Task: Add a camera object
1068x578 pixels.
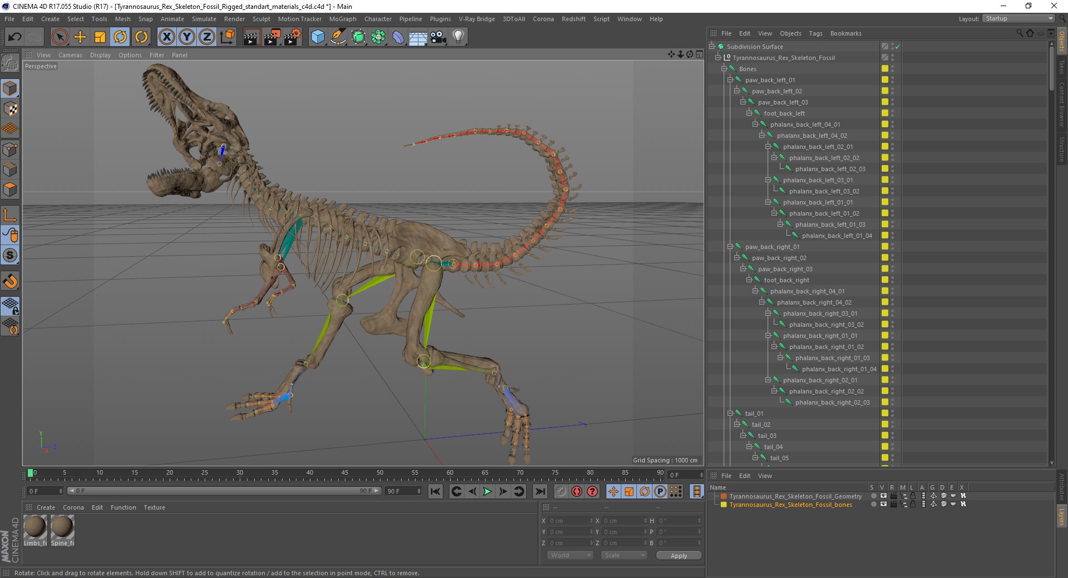Action: click(438, 37)
